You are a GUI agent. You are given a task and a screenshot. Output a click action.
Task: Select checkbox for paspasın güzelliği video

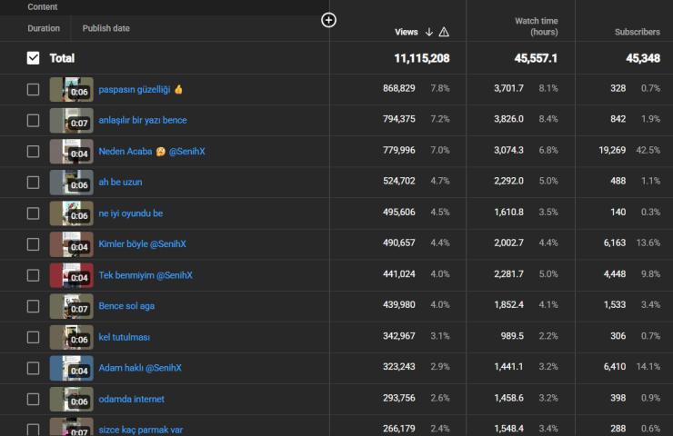(34, 89)
